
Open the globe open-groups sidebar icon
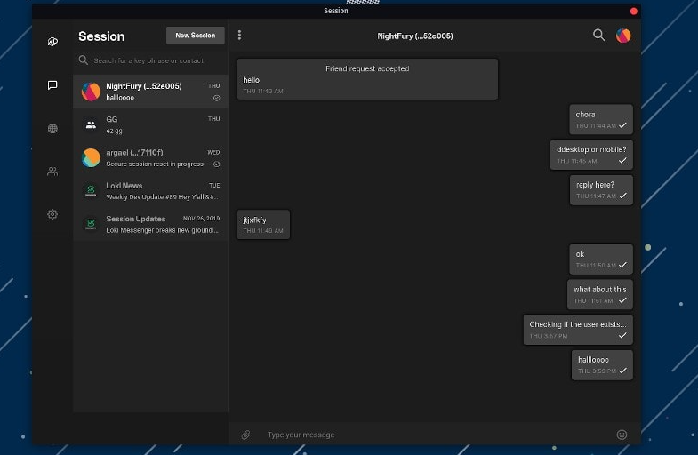point(52,129)
